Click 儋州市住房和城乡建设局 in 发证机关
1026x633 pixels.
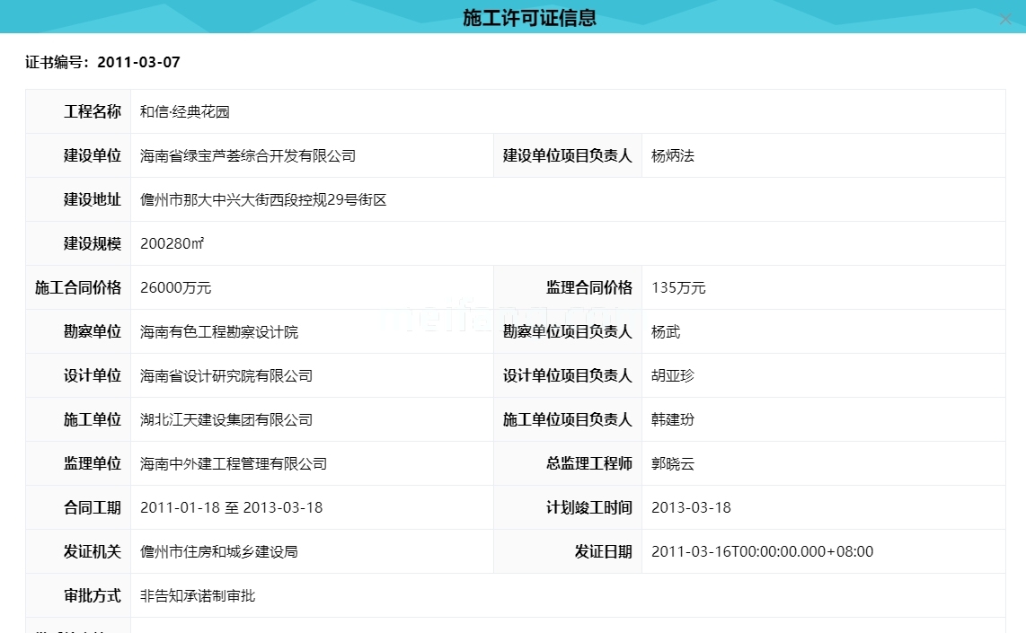tap(219, 551)
